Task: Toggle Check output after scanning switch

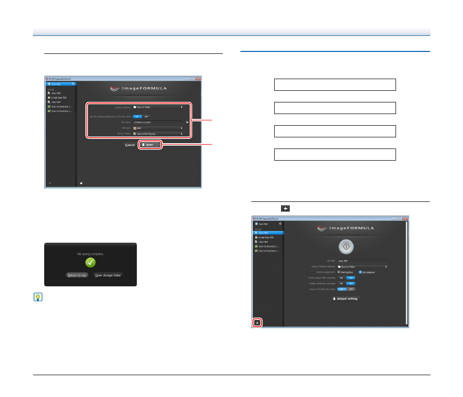Action: point(346,278)
